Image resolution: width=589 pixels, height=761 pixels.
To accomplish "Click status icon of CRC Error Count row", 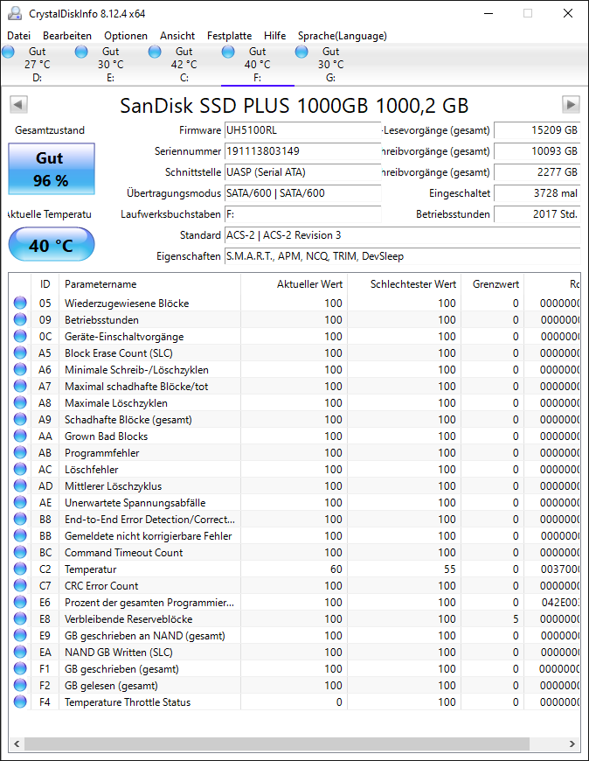I will [x=20, y=585].
